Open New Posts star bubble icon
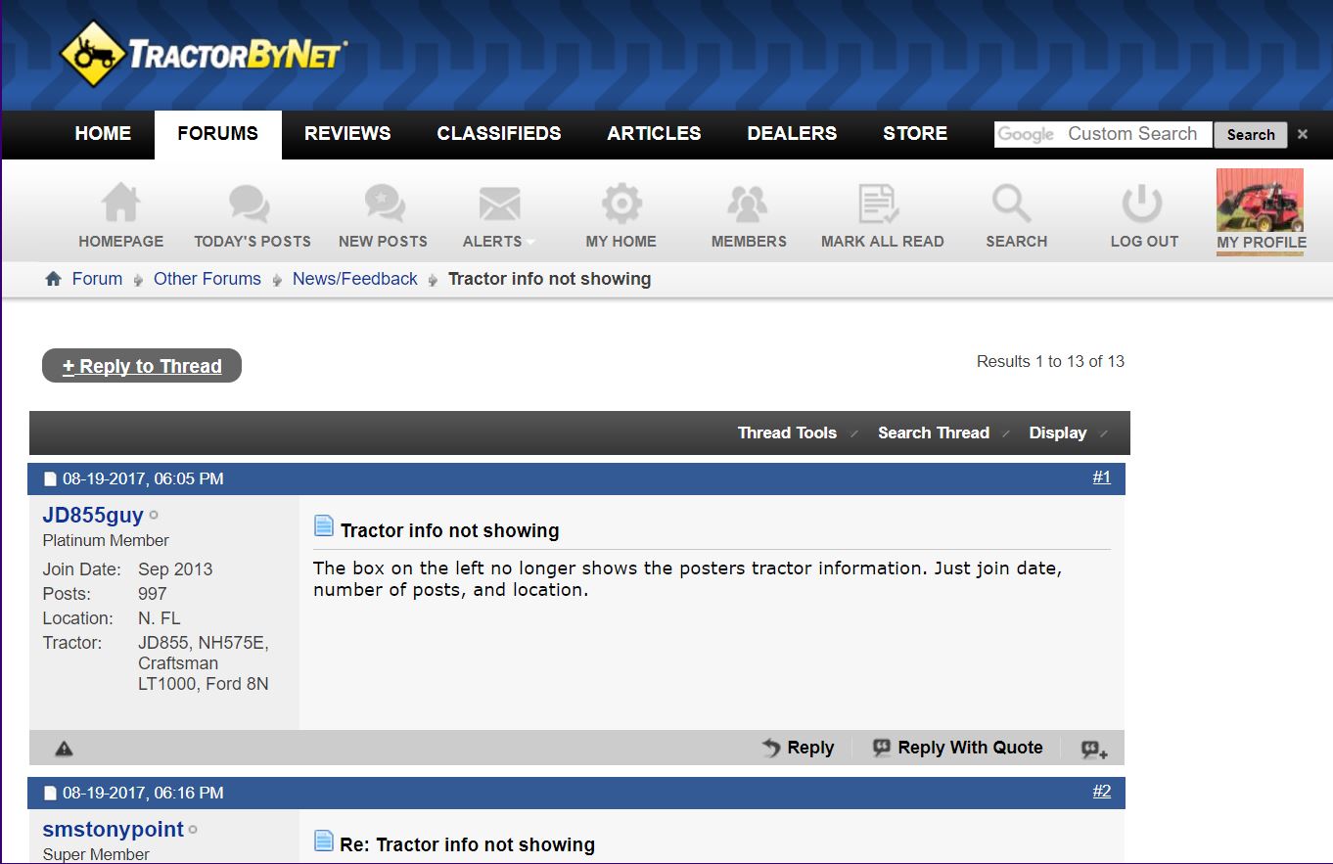 click(384, 205)
